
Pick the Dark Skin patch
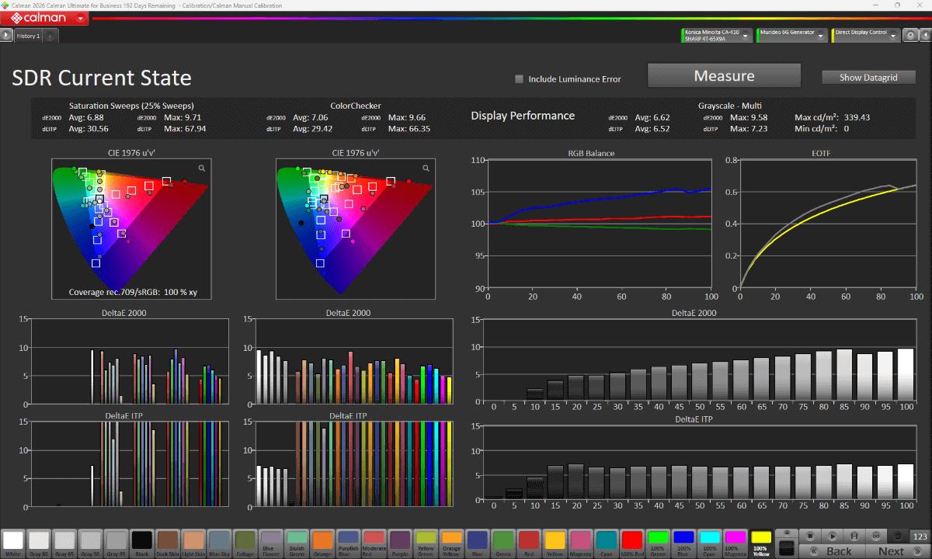pyautogui.click(x=167, y=543)
